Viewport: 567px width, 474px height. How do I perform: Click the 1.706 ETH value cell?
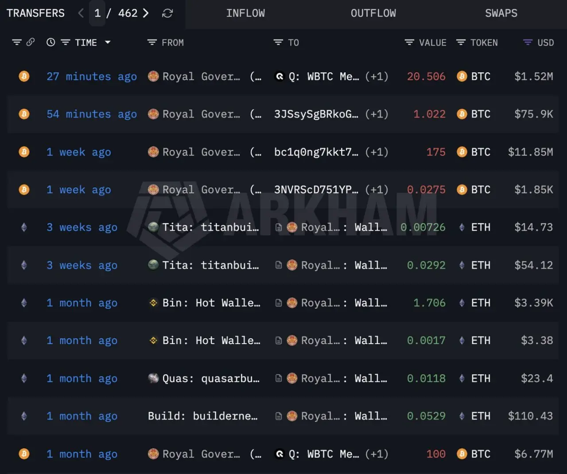[429, 303]
